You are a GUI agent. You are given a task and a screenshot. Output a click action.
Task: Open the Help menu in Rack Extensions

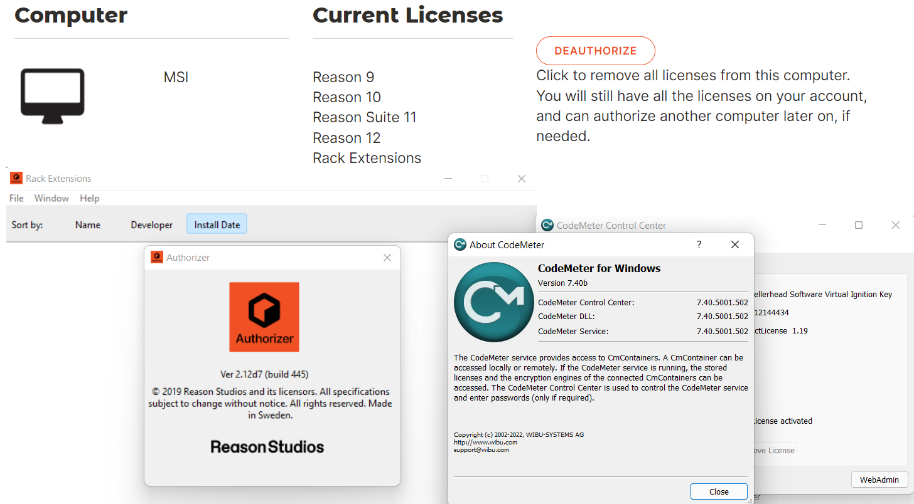[x=90, y=198]
